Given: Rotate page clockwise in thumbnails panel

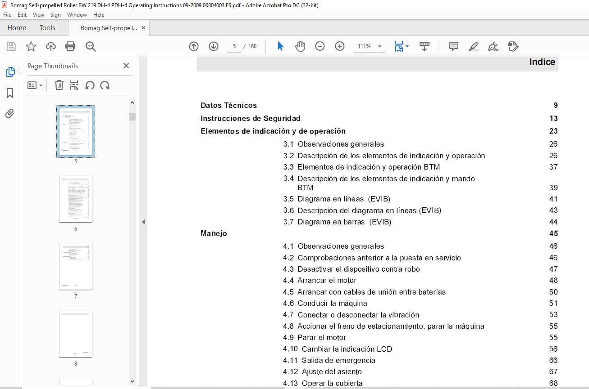Looking at the screenshot, I should pyautogui.click(x=105, y=85).
